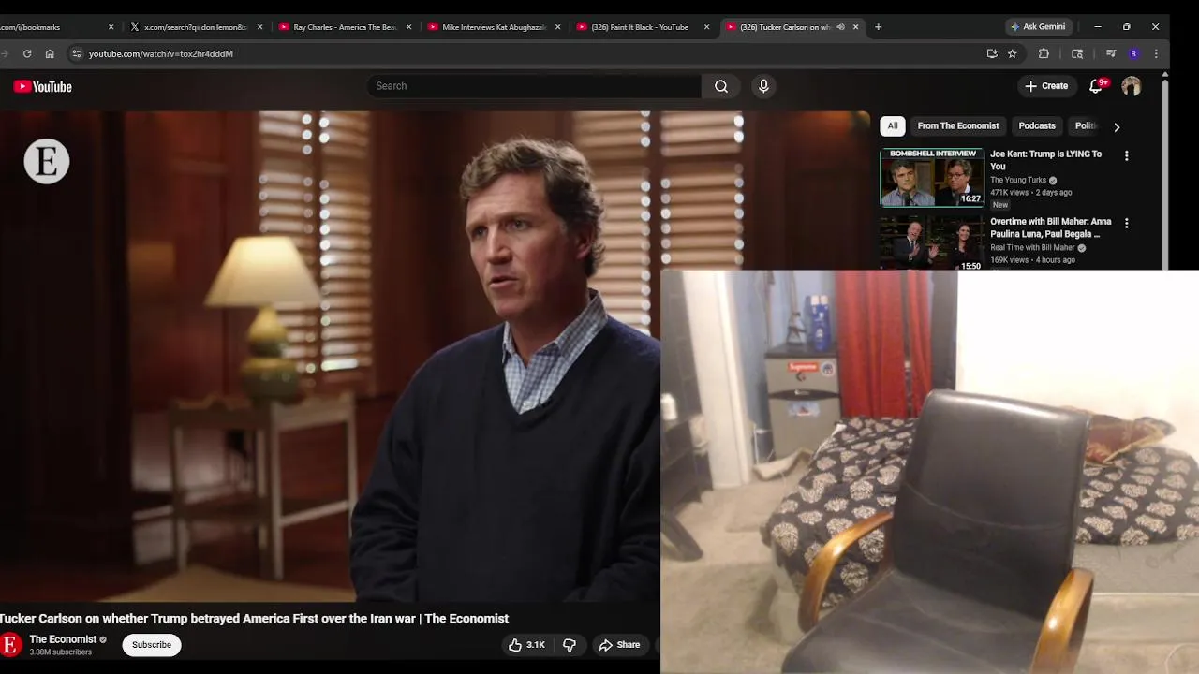
Task: Open Real Time with Bill Maher channel
Action: click(x=1032, y=248)
